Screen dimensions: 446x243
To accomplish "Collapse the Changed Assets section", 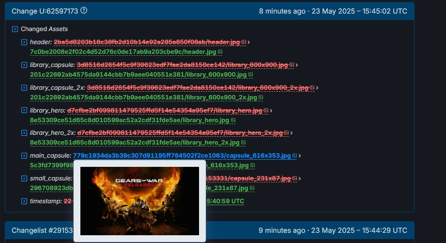I will tap(15, 29).
